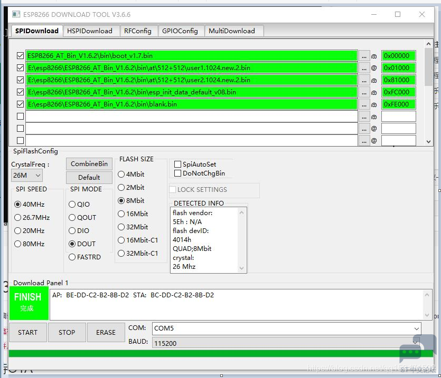
Task: Click the ERASE flash button
Action: pyautogui.click(x=106, y=332)
